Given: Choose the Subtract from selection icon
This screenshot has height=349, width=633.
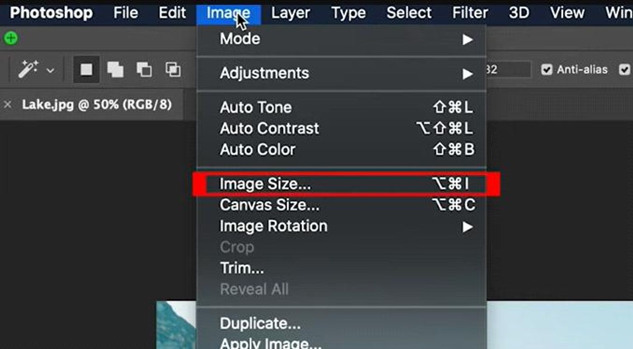Looking at the screenshot, I should click(x=144, y=69).
